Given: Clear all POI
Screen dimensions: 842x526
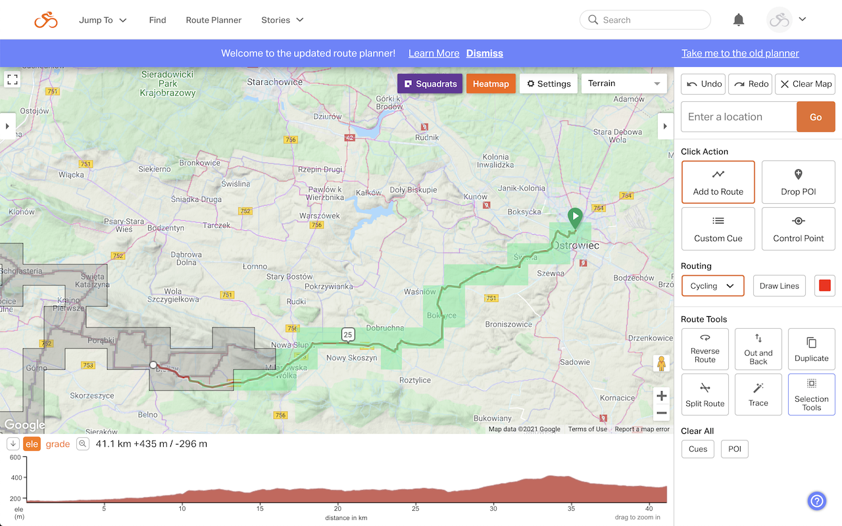Looking at the screenshot, I should point(735,449).
